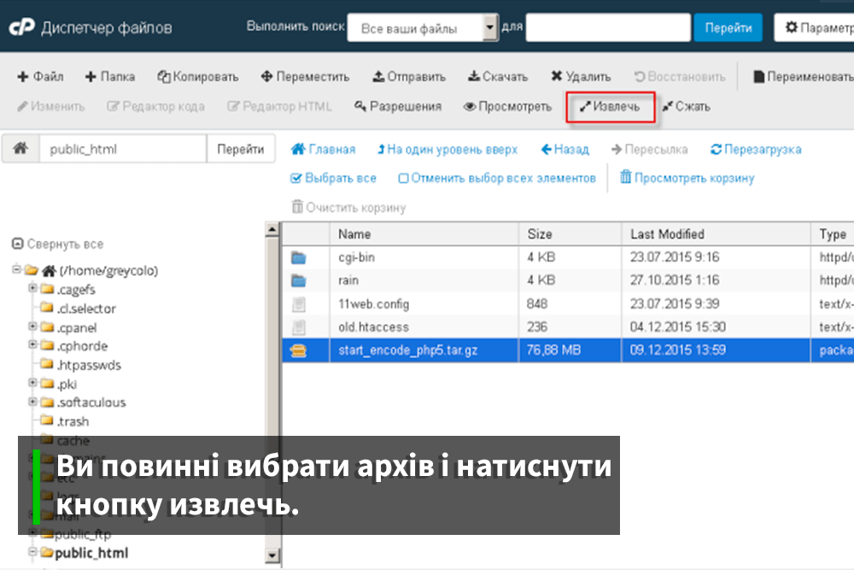Focus the public_html path field
The image size is (854, 570).
[123, 149]
